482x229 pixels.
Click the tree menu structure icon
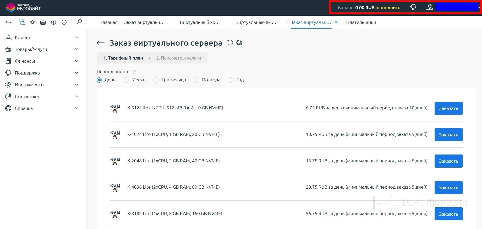pos(22,22)
